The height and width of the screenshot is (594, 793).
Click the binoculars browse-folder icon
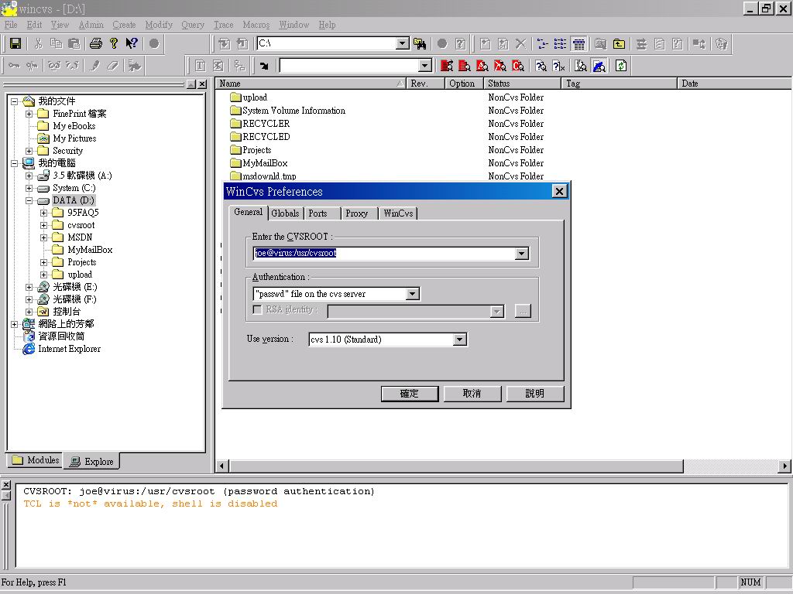coord(419,44)
